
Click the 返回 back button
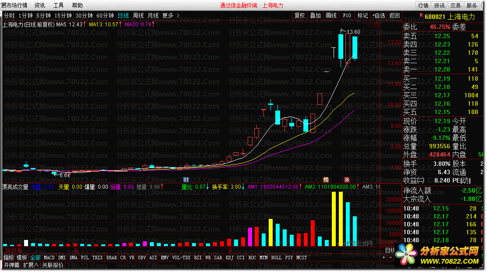395,15
